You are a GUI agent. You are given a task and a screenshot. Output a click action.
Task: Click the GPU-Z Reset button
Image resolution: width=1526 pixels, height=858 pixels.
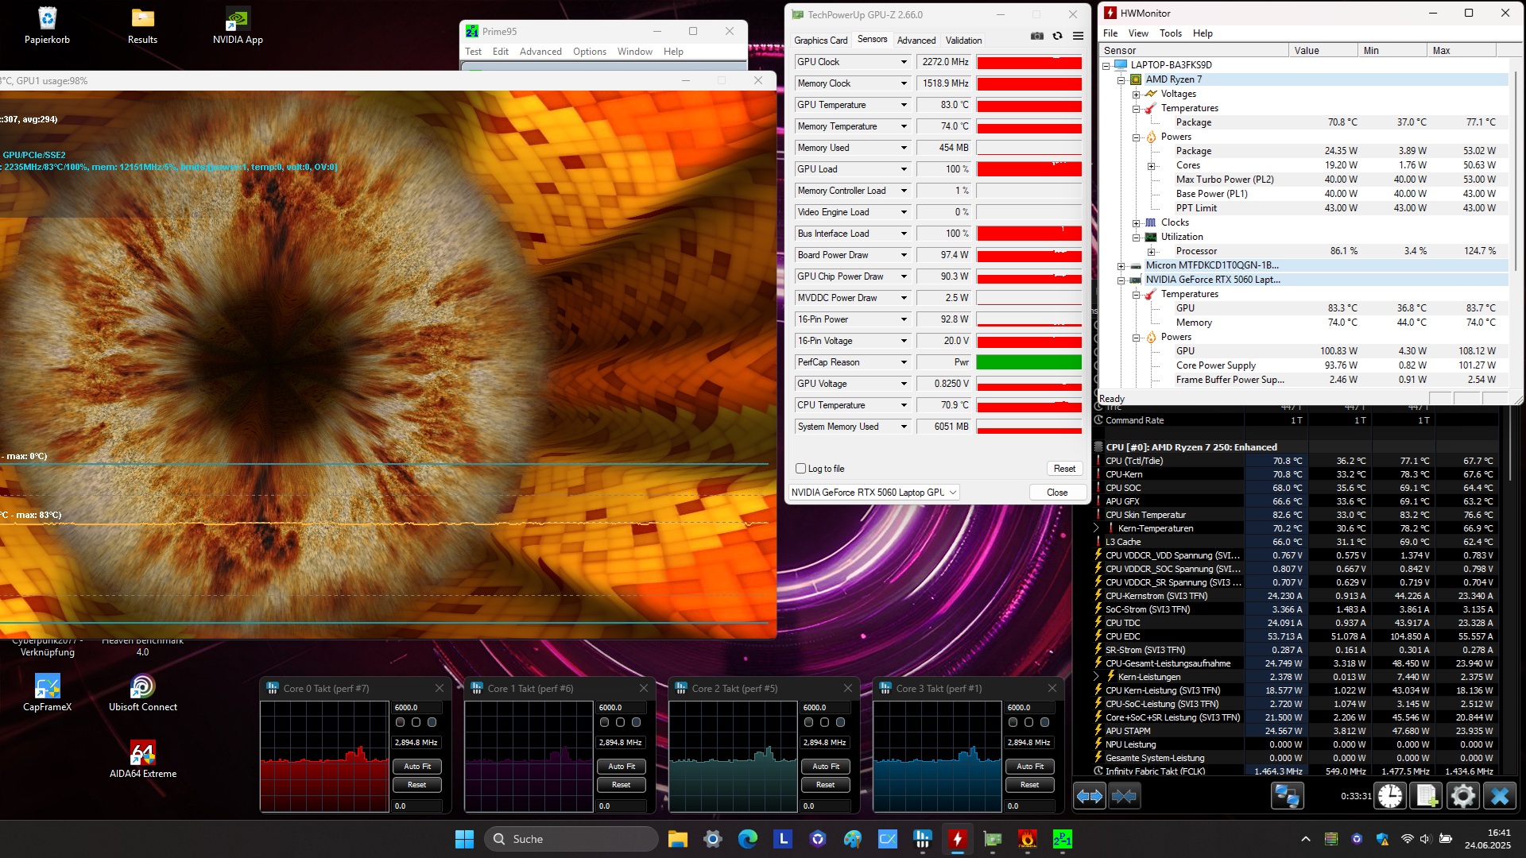click(x=1063, y=469)
